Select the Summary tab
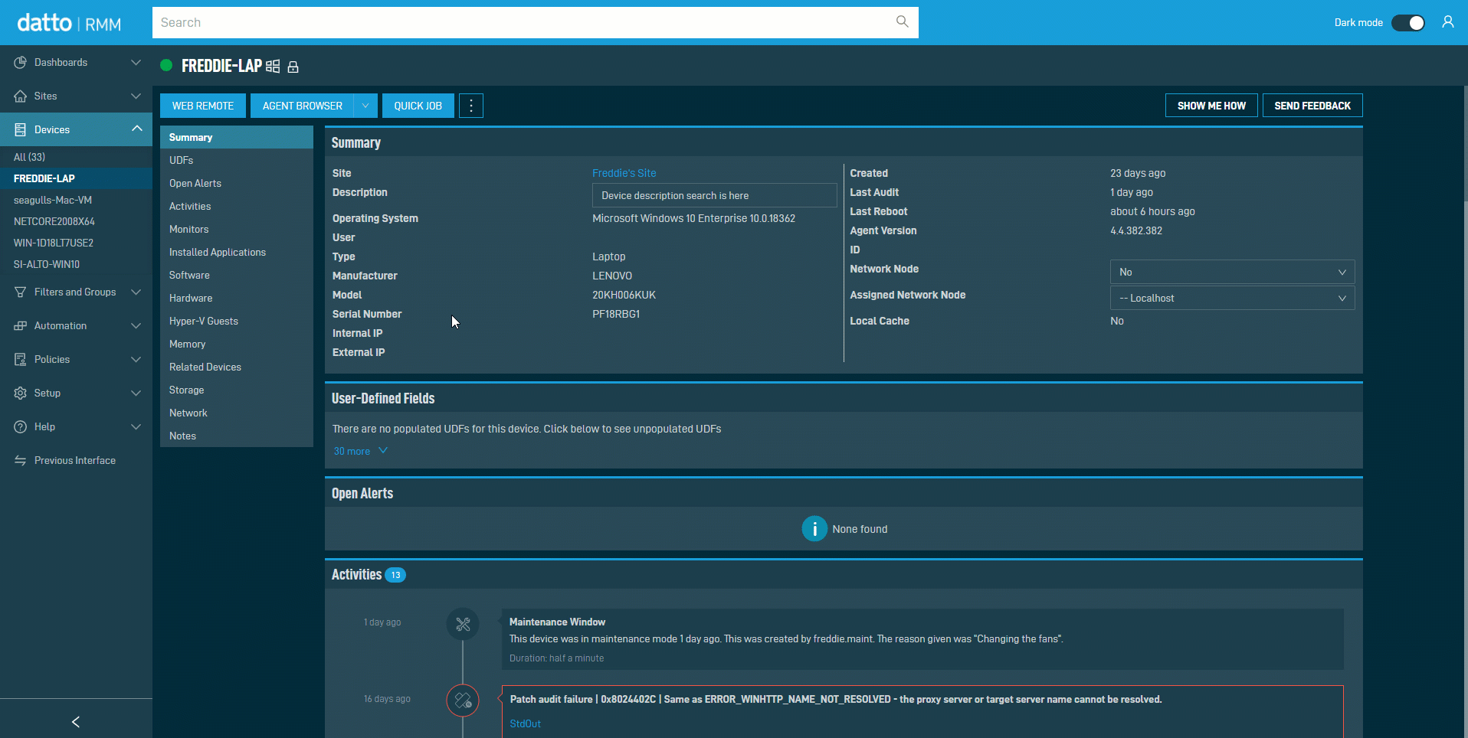 (237, 137)
